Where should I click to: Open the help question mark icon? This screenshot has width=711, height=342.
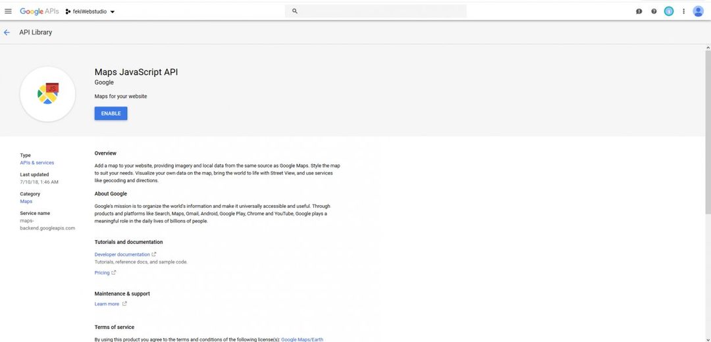654,11
